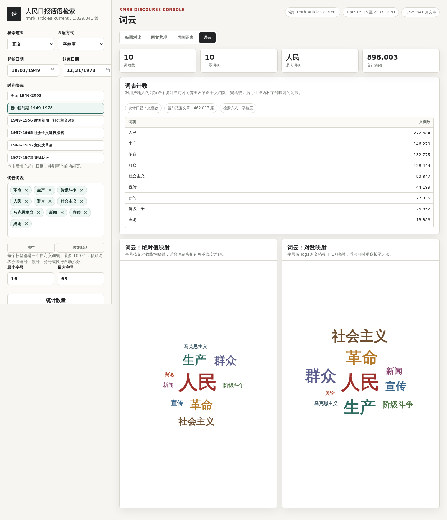The height and width of the screenshot is (520, 447).
Task: Click the 当前范围文章：462,097 篇 chip
Action: pyautogui.click(x=191, y=108)
